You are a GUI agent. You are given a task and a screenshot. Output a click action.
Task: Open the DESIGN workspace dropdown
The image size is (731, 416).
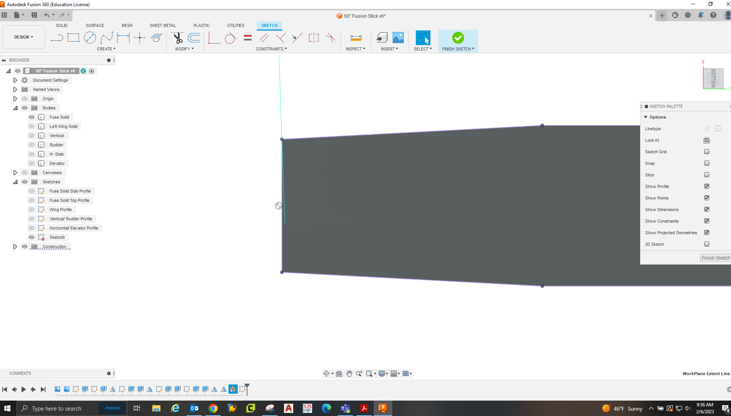24,37
